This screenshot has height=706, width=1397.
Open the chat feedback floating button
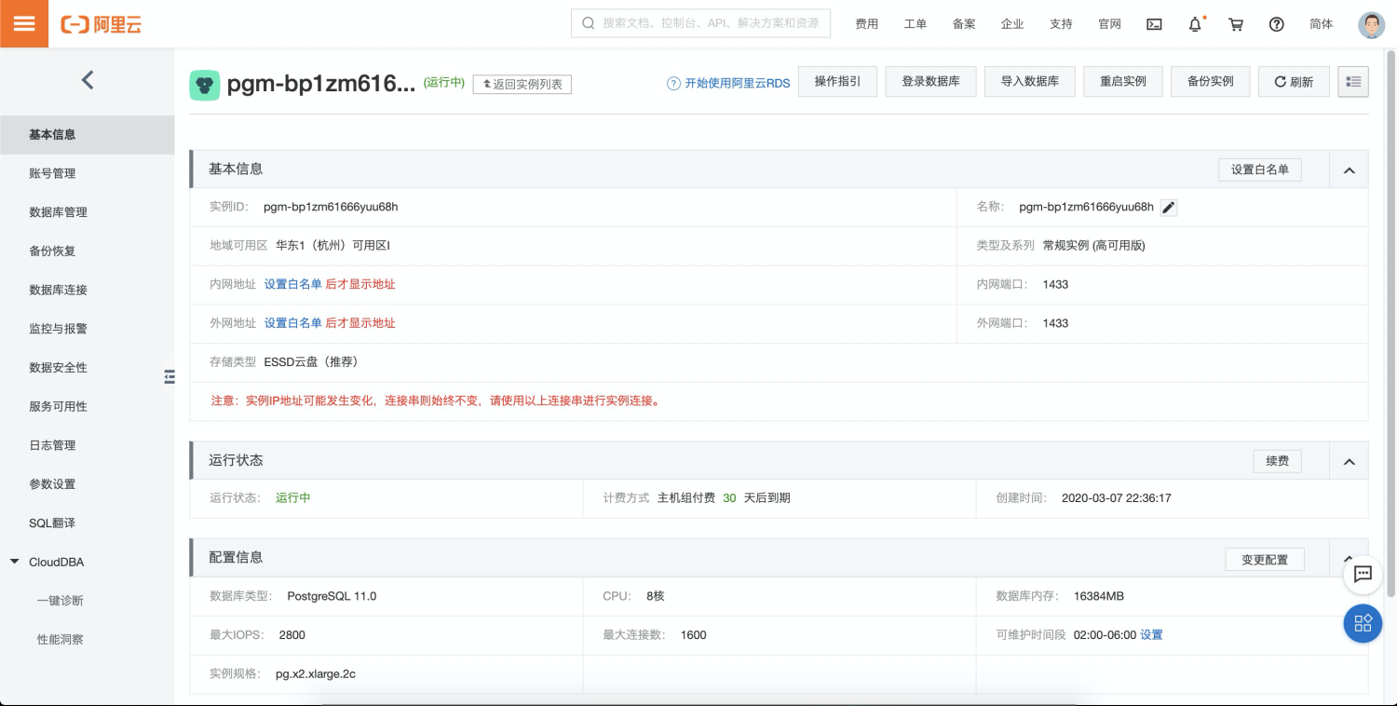point(1363,575)
